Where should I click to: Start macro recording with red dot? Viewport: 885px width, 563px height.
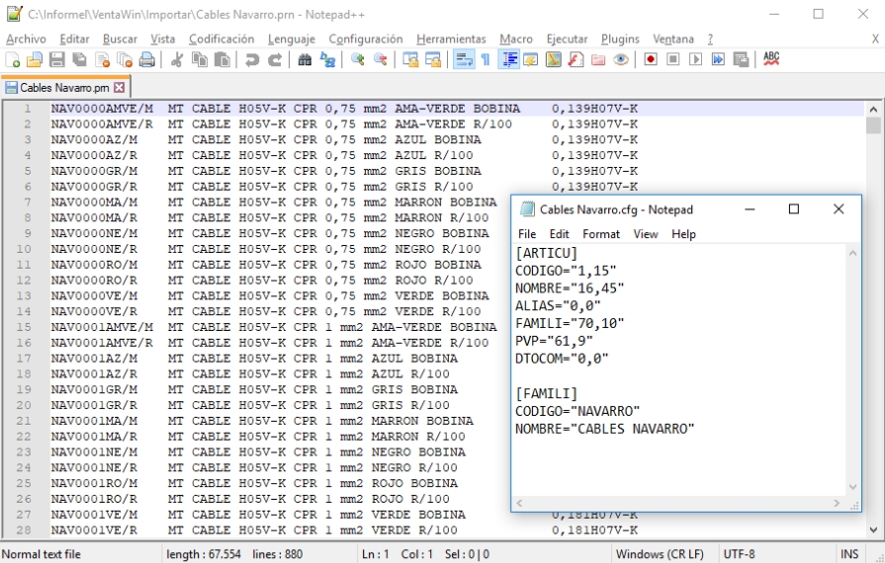coord(651,59)
